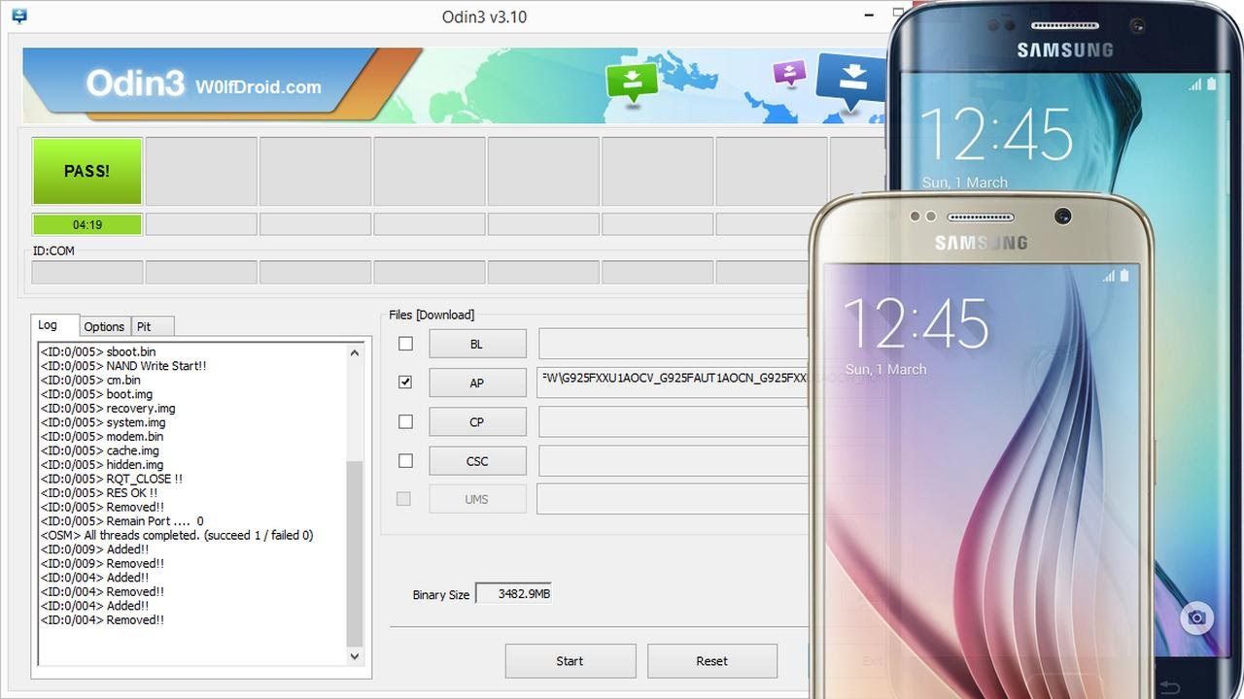This screenshot has height=699, width=1244.
Task: Switch back to the Log tab
Action: pyautogui.click(x=53, y=325)
